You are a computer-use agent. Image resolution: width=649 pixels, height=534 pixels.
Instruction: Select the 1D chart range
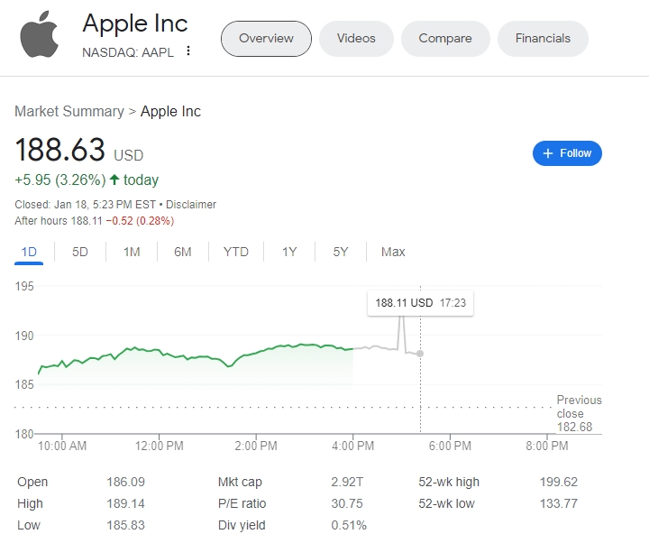29,253
